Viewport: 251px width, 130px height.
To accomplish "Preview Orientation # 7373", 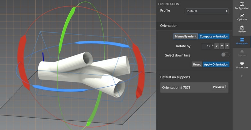I will [x=218, y=87].
